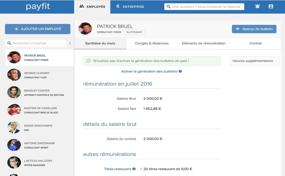Click the autres rémunérations heading
Screen dimensions: 285x176
click(110, 154)
